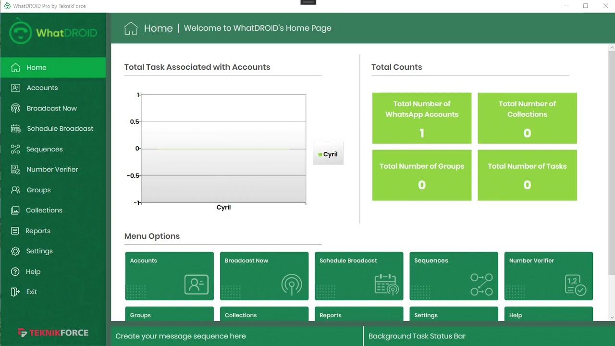Open Sequences from the sidebar
615x346 pixels.
pyautogui.click(x=53, y=149)
